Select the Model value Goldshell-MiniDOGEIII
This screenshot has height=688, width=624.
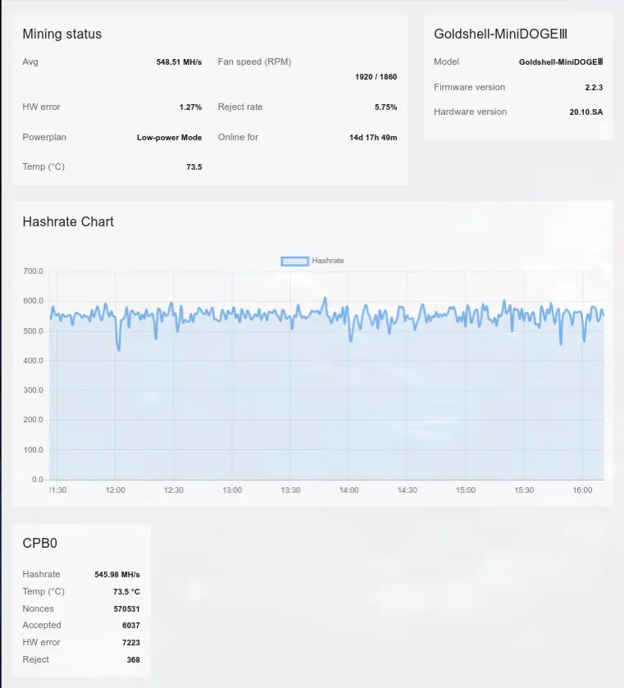[x=561, y=62]
